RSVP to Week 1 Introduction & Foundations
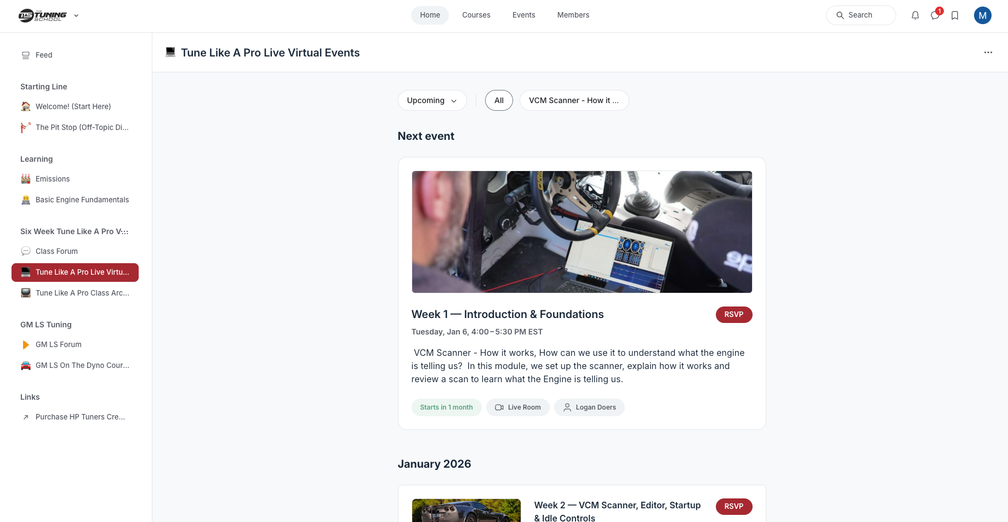The height and width of the screenshot is (522, 1008). click(x=733, y=315)
